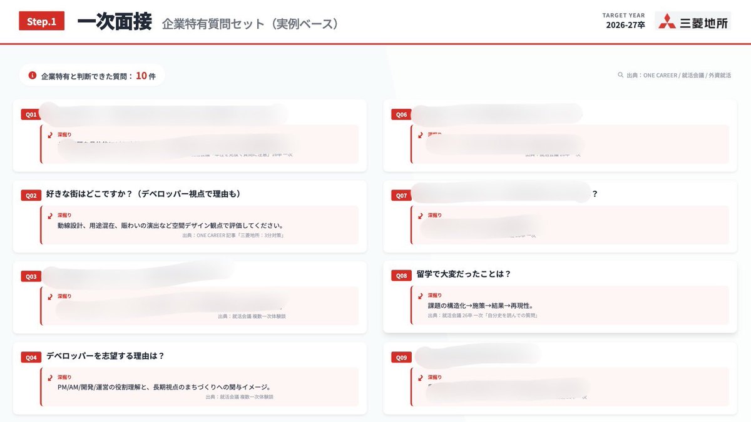This screenshot has height=422, width=751.
Task: Select the Q01 number badge
Action: pos(31,114)
